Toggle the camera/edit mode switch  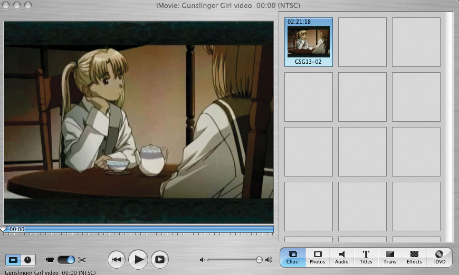pyautogui.click(x=66, y=260)
